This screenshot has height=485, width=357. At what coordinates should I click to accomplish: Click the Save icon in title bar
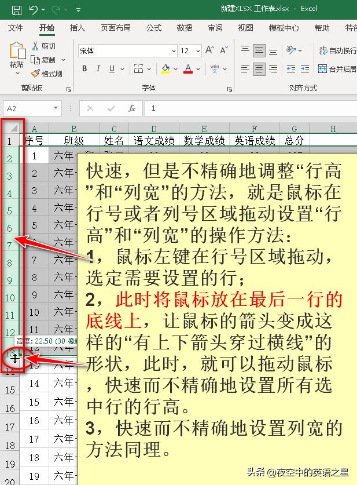tap(17, 10)
